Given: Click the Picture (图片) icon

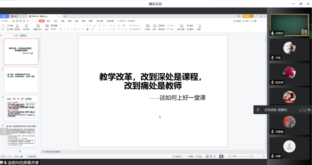Looking at the screenshot, I should (x=160, y=25).
